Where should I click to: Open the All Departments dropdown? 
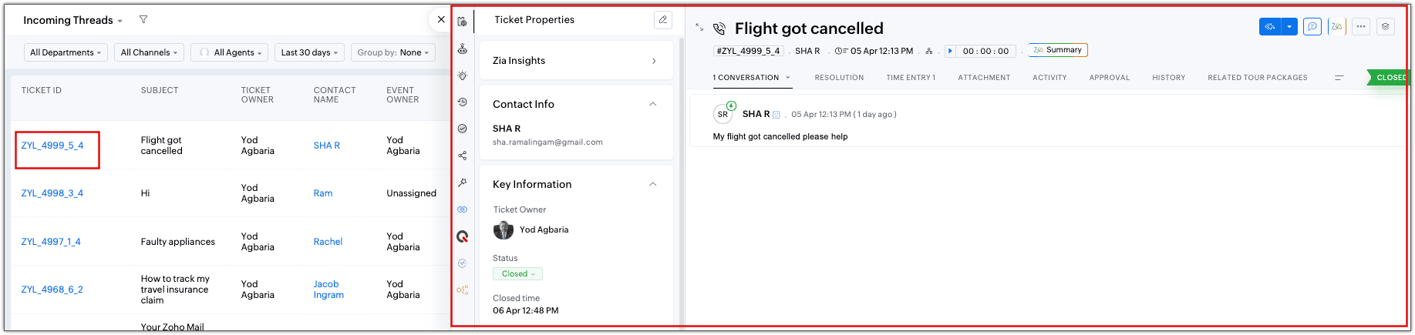click(x=66, y=52)
